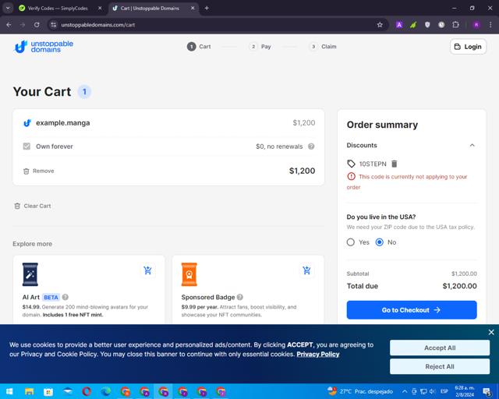Image resolution: width=499 pixels, height=399 pixels.
Task: Click the ESP language indicator
Action: [x=444, y=391]
